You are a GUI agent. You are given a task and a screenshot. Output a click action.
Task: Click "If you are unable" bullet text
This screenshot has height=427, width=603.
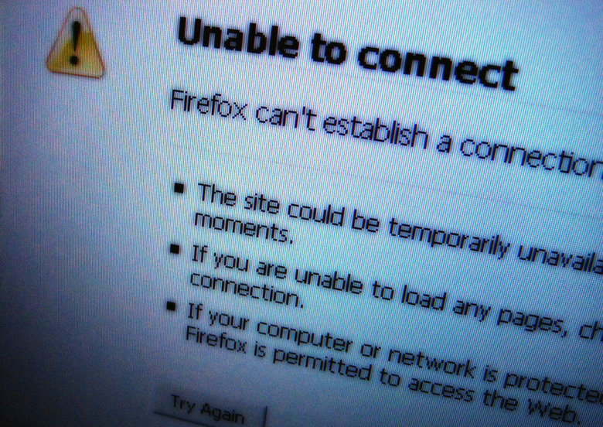pyautogui.click(x=277, y=269)
